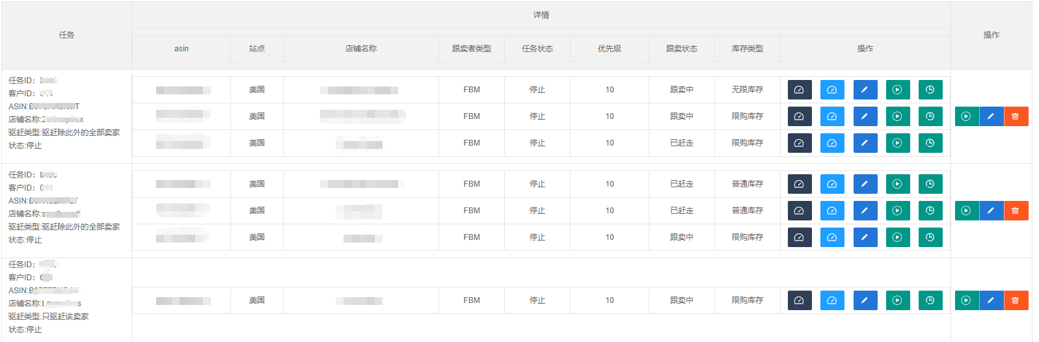
Task: Click light-blue gauge icon in 无限库存 row
Action: click(832, 90)
